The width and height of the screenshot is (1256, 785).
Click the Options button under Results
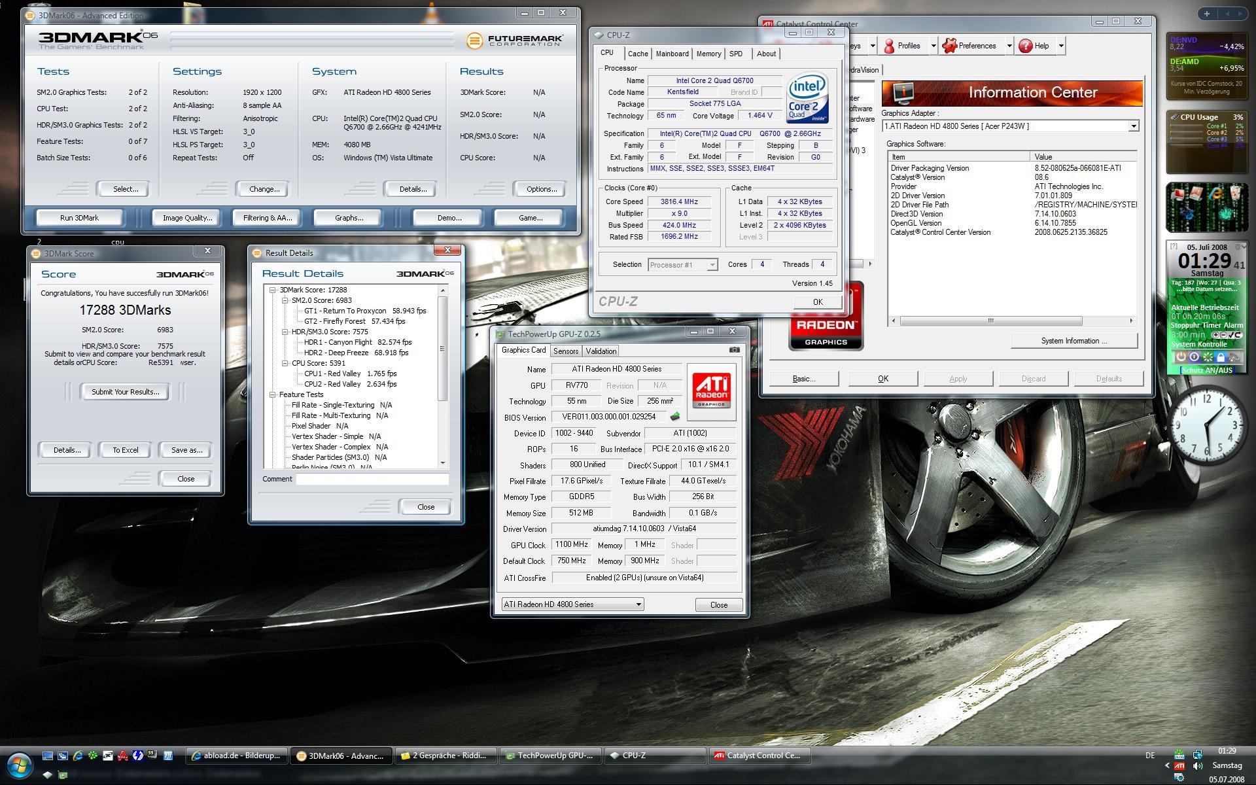(542, 189)
